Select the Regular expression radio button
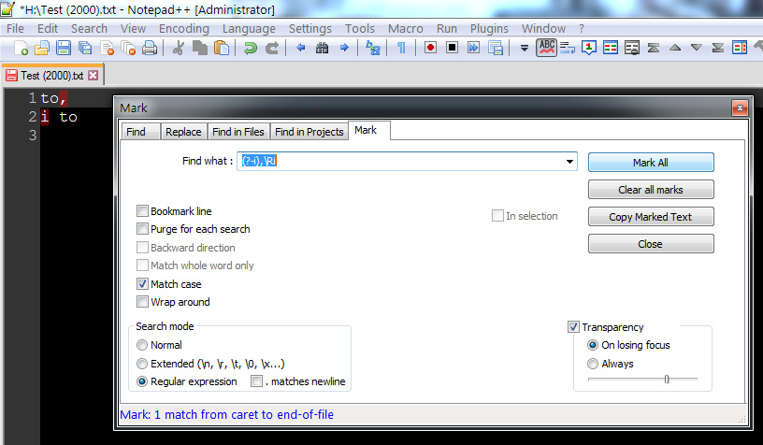763x445 pixels. 141,381
